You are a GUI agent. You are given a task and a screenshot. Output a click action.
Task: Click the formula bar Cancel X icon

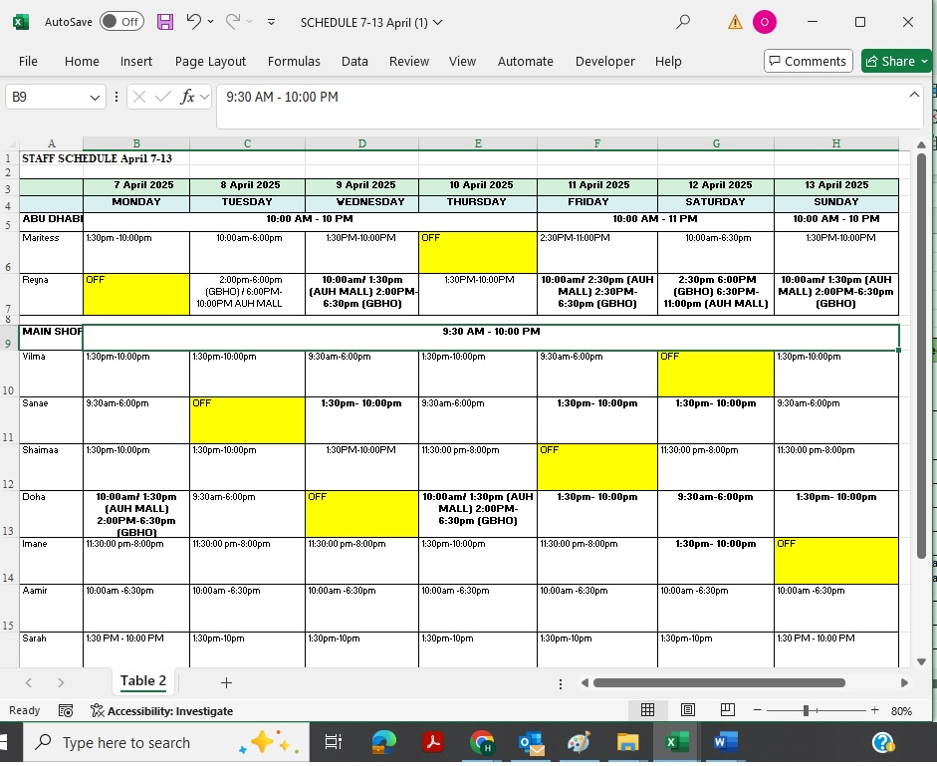tap(138, 97)
